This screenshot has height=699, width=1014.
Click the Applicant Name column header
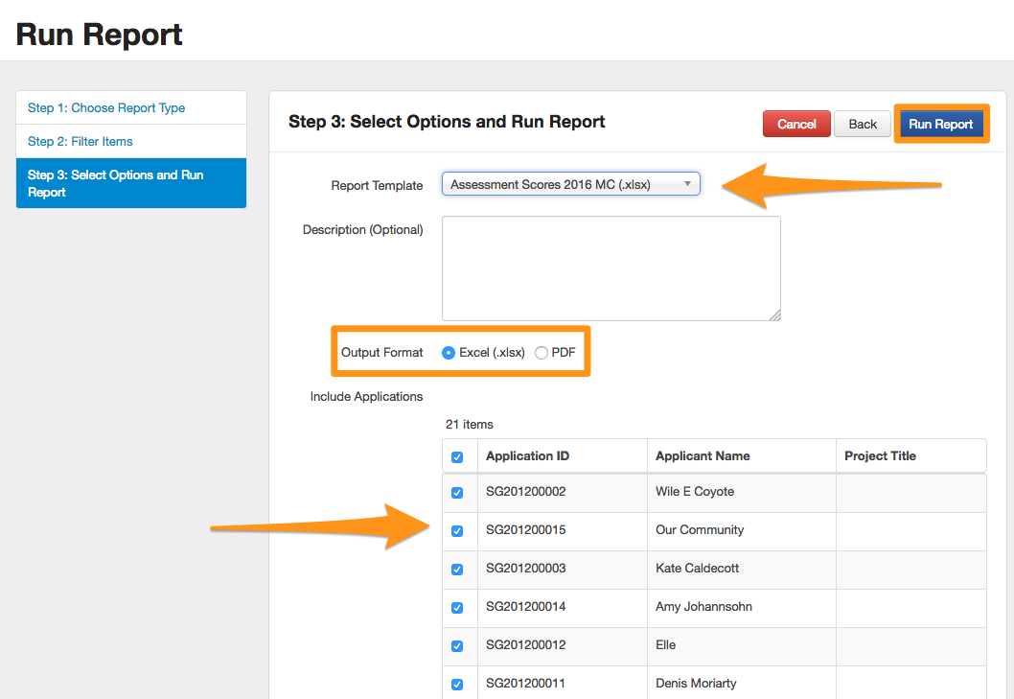point(703,456)
